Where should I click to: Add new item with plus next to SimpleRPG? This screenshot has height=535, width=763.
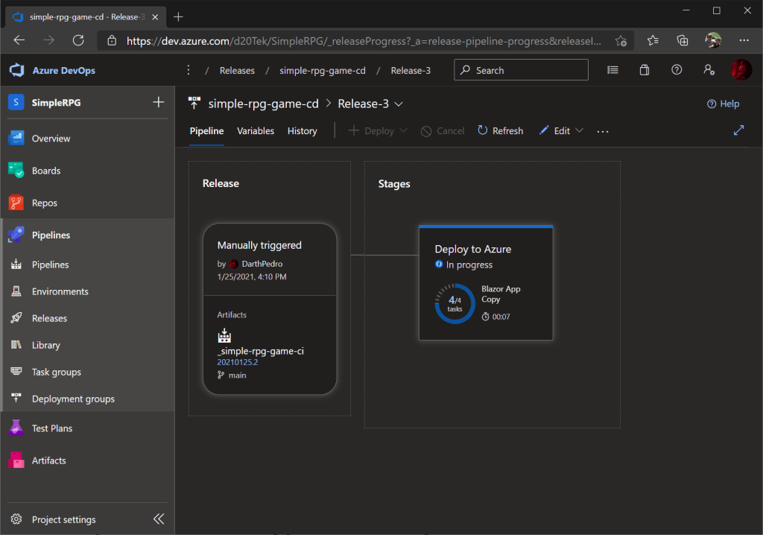[x=158, y=103]
